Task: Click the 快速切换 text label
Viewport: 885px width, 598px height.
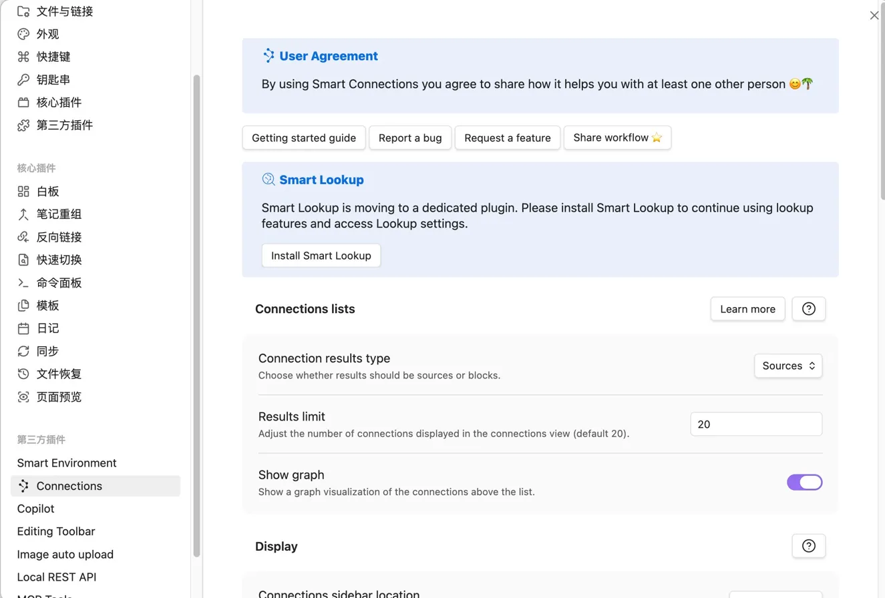Action: pos(59,260)
